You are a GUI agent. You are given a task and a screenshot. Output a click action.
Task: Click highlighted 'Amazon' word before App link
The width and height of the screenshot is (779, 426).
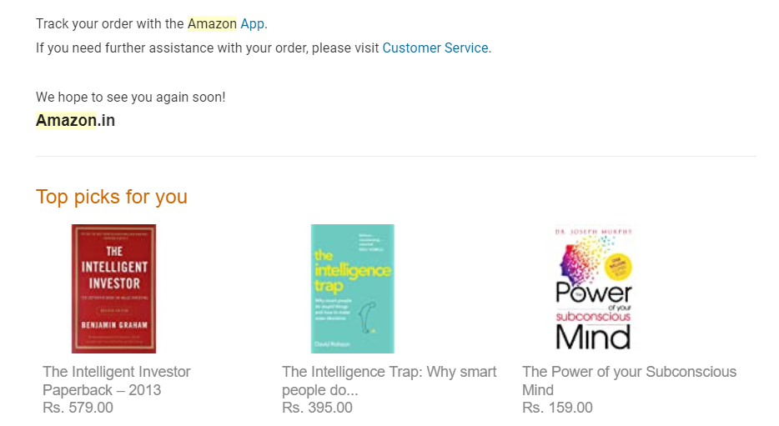(x=212, y=24)
